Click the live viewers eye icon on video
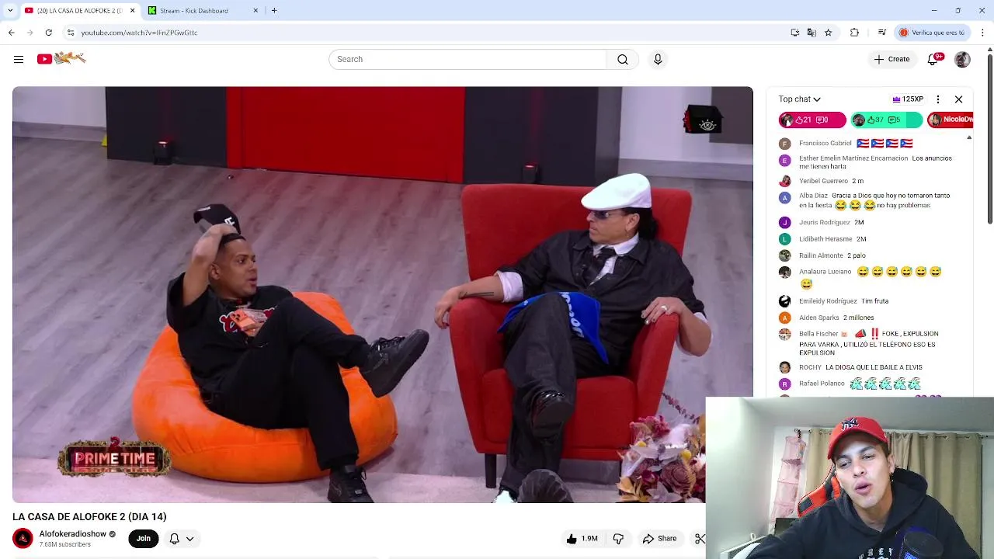The width and height of the screenshot is (994, 559). [707, 125]
